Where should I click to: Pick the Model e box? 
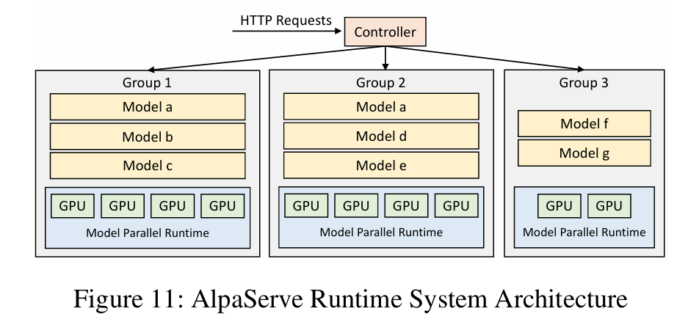381,165
